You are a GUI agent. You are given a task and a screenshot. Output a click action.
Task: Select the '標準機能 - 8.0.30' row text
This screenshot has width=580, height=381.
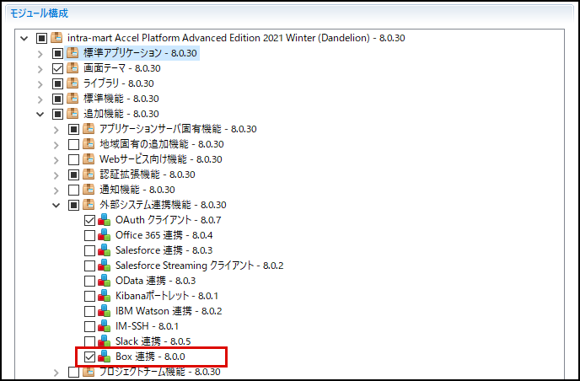(x=121, y=99)
